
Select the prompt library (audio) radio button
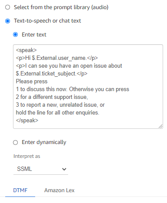7,7
